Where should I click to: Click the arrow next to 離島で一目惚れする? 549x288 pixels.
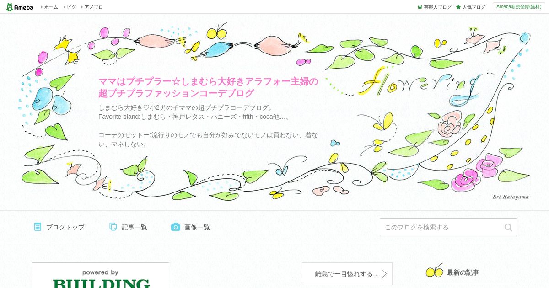384,274
